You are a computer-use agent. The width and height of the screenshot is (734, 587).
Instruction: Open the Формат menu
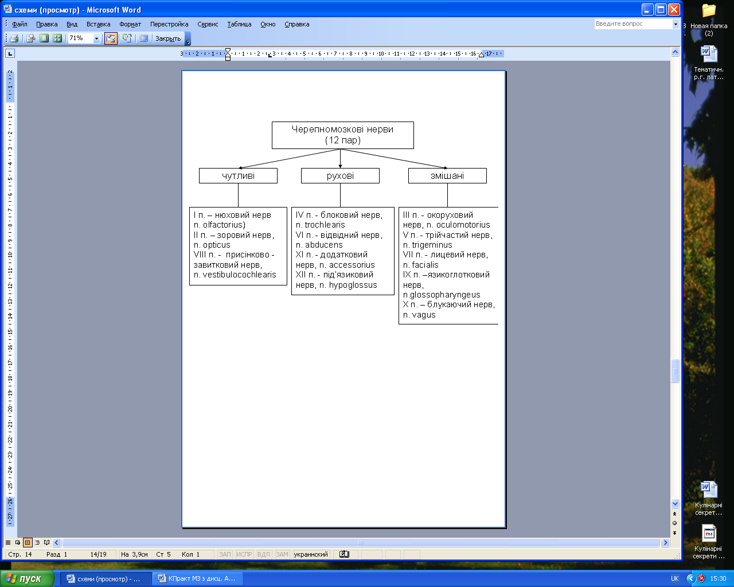coord(130,24)
